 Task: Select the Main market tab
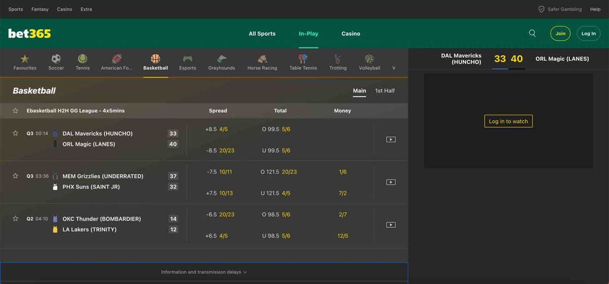click(359, 91)
